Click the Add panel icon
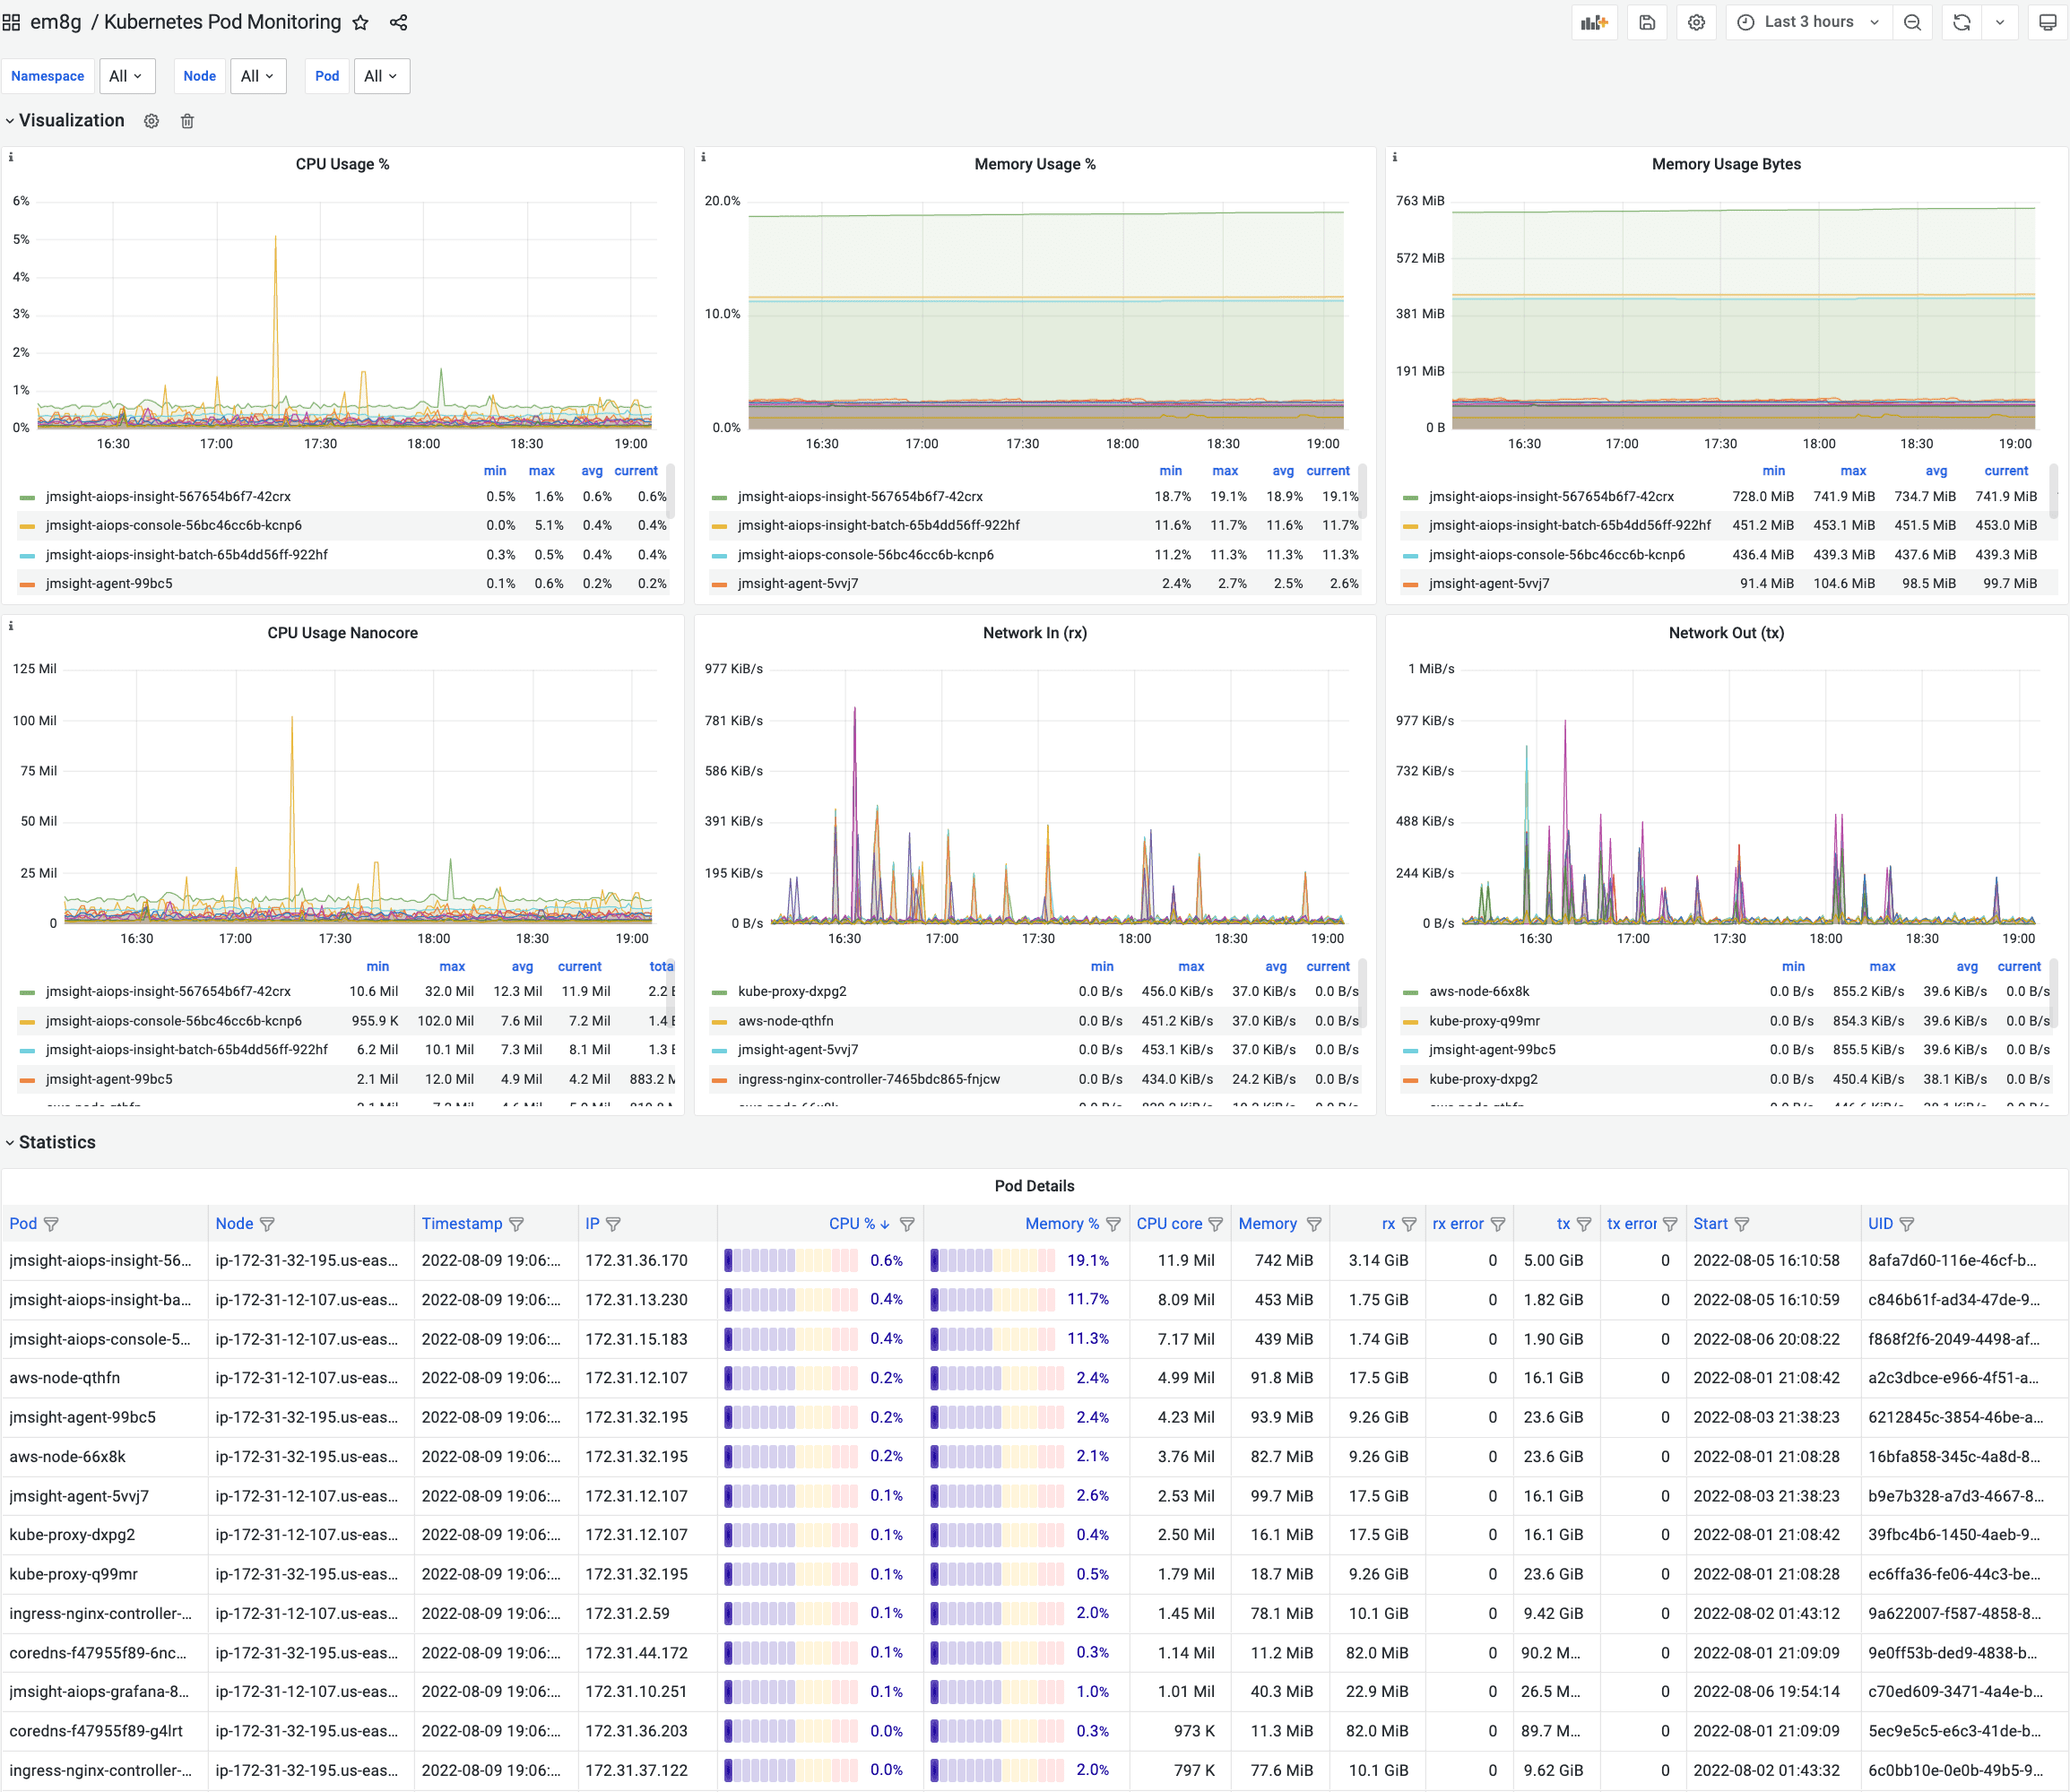 [1594, 22]
